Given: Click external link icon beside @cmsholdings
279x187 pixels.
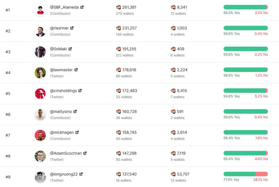Looking at the screenshot, I should pos(80,91).
